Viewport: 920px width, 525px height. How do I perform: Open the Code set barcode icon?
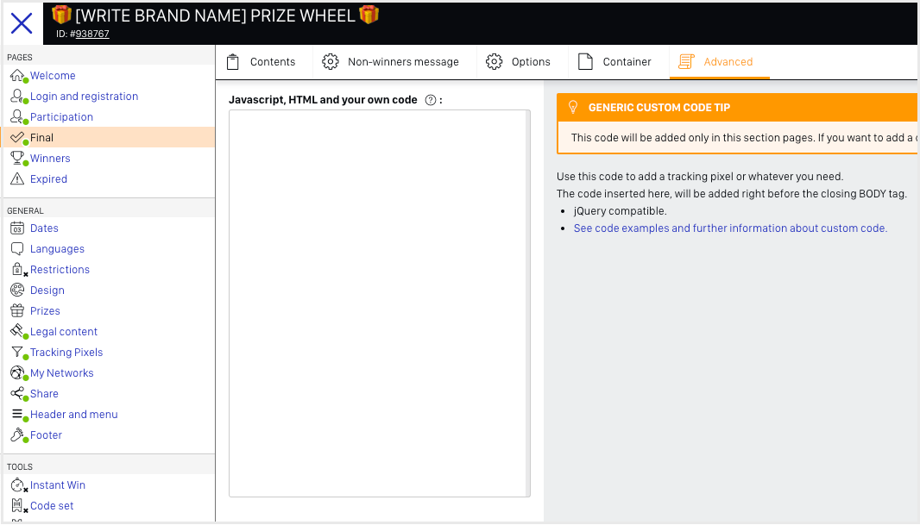coord(17,505)
